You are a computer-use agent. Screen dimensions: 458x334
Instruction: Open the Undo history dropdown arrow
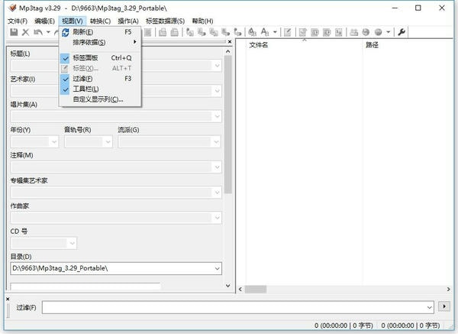(x=48, y=32)
